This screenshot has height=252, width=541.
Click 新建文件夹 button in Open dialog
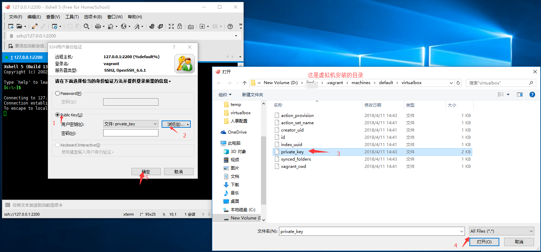tap(253, 94)
